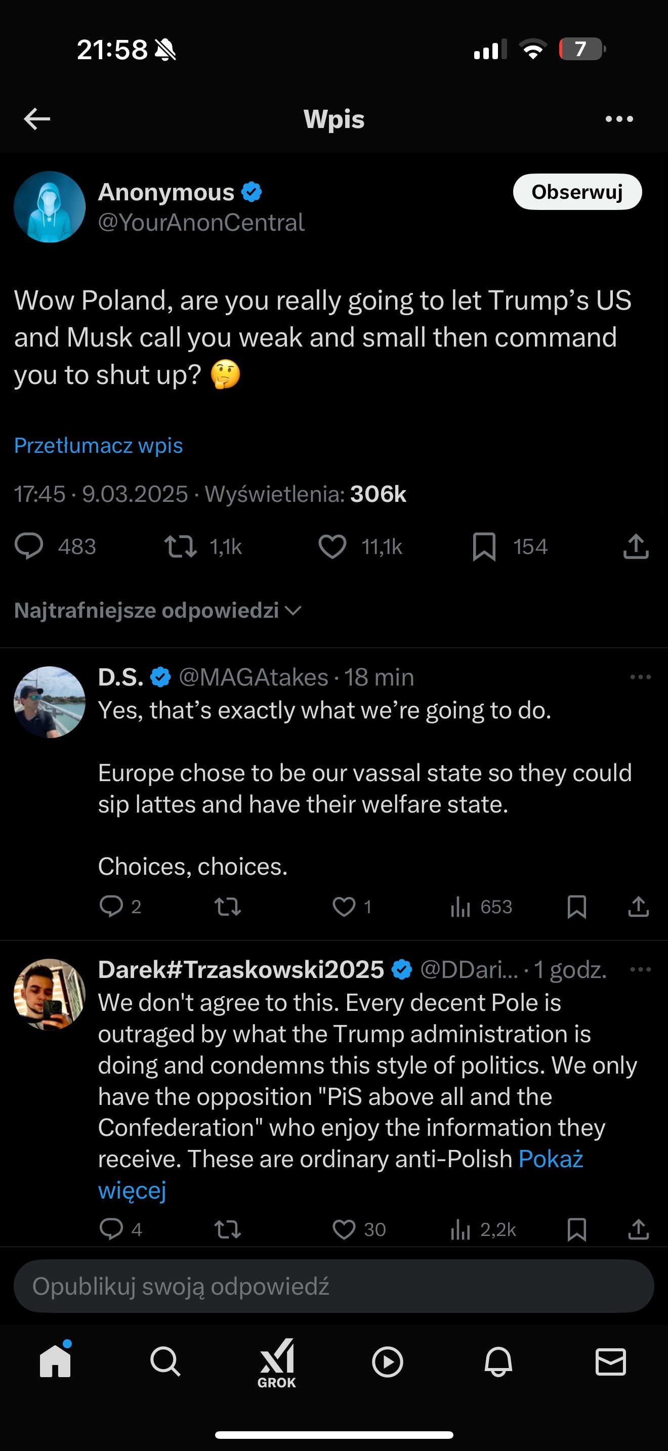Screen dimensions: 668x1451
Task: Open Przetłumacz wpis translation link
Action: click(99, 446)
